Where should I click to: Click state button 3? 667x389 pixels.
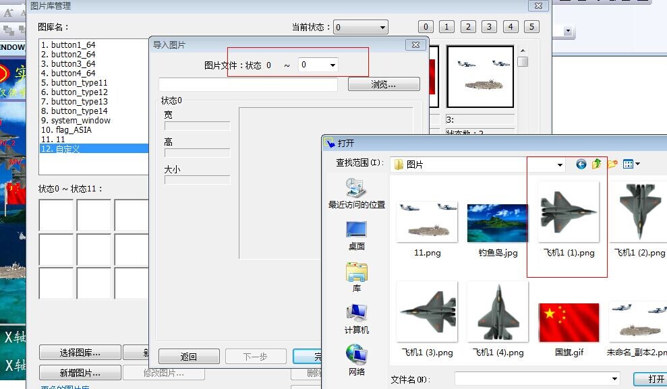pyautogui.click(x=489, y=27)
